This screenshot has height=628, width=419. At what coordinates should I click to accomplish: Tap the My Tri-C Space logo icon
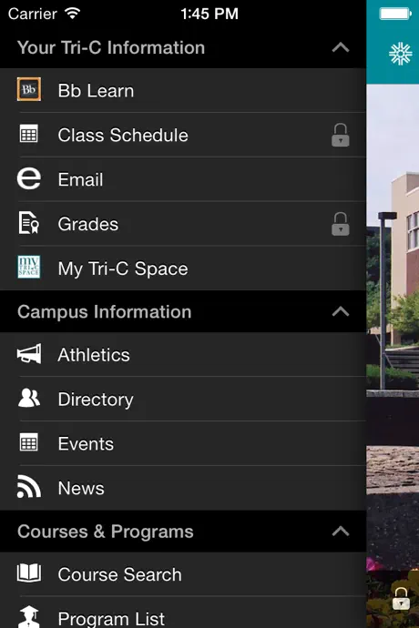pyautogui.click(x=29, y=267)
